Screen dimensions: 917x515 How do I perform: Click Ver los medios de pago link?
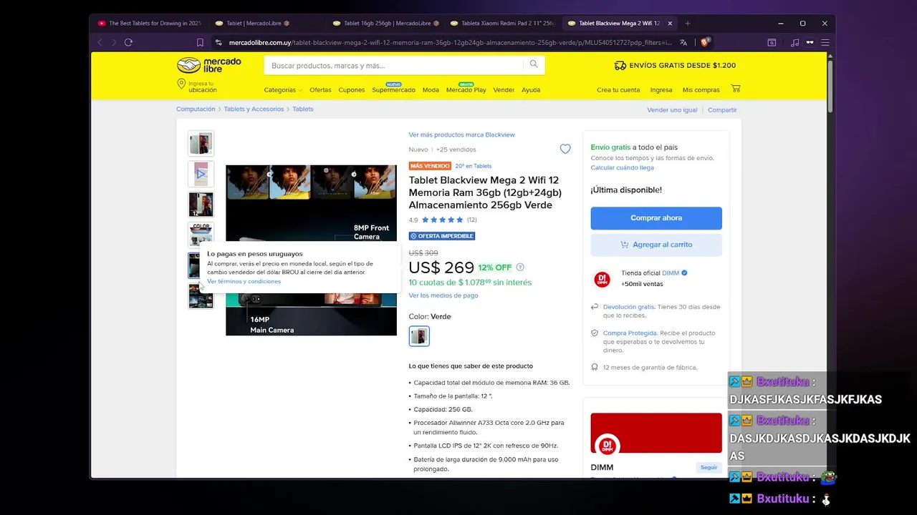pos(443,295)
